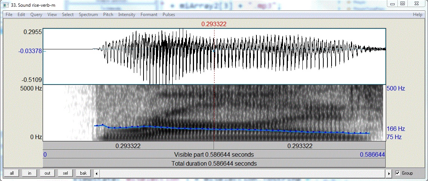Click the 'out' zoom button
The width and height of the screenshot is (428, 181).
point(47,173)
